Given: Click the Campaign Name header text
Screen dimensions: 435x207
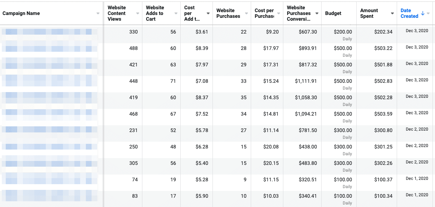Looking at the screenshot, I should [21, 13].
